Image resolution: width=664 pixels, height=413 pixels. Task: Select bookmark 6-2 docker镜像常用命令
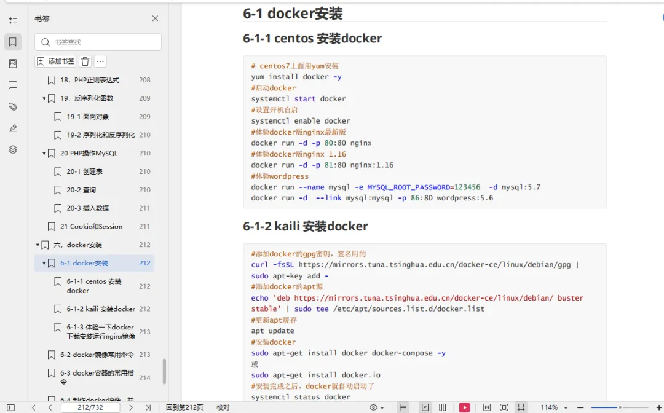(97, 355)
